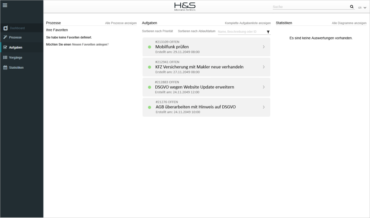Open Vorgänge in sidebar

pos(22,58)
